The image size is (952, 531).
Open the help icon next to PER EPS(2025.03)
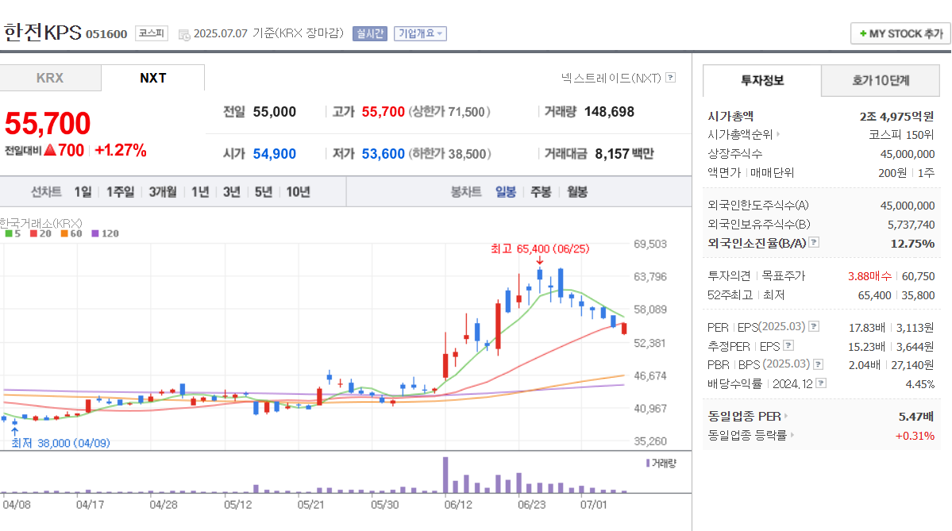(814, 326)
